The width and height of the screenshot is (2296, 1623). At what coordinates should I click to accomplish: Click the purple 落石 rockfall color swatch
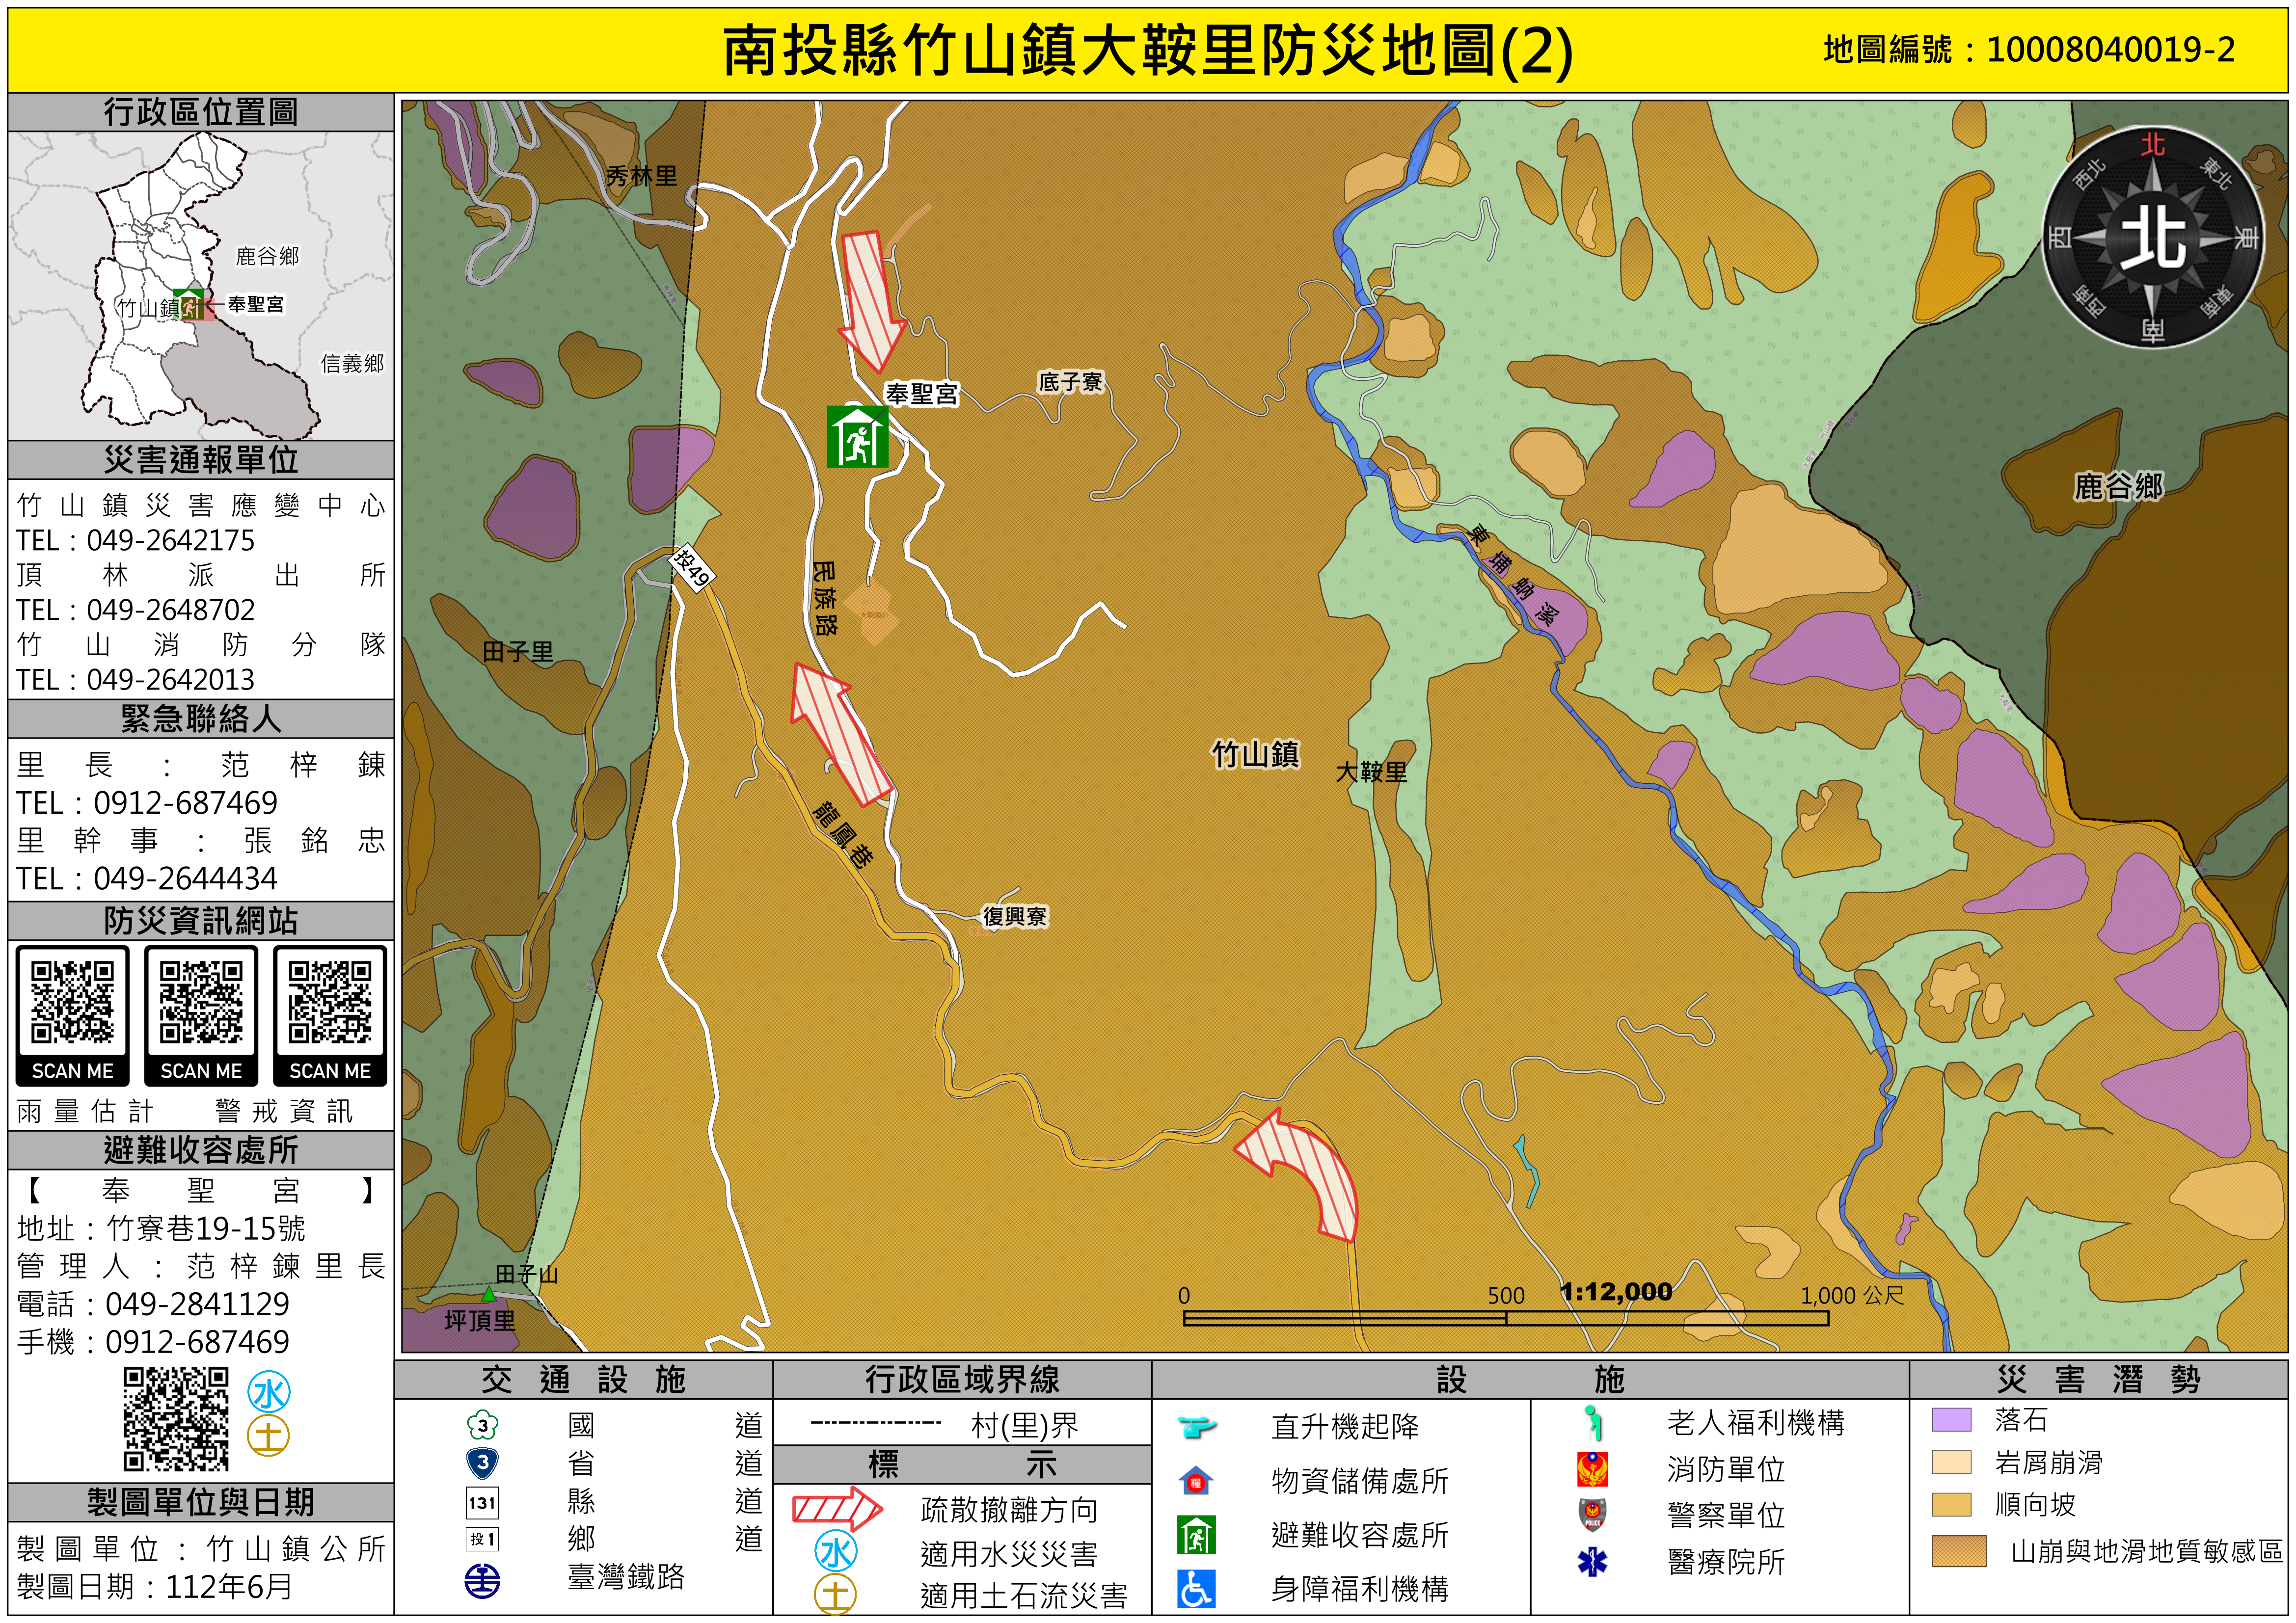1951,1420
